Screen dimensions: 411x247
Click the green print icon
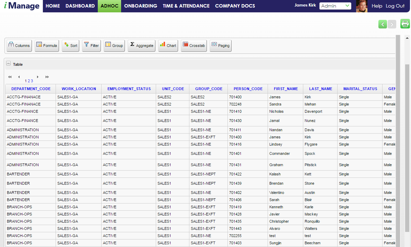tap(405, 24)
